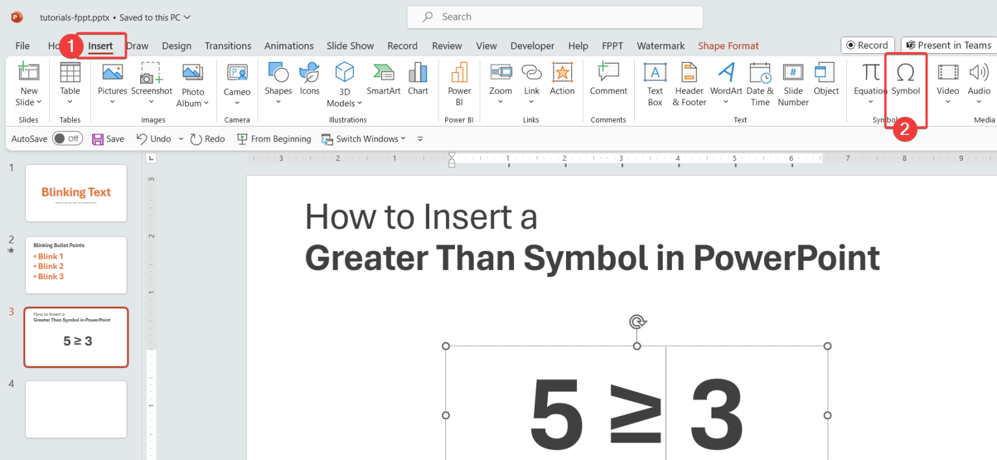
Task: Click the Search box
Action: coord(554,17)
